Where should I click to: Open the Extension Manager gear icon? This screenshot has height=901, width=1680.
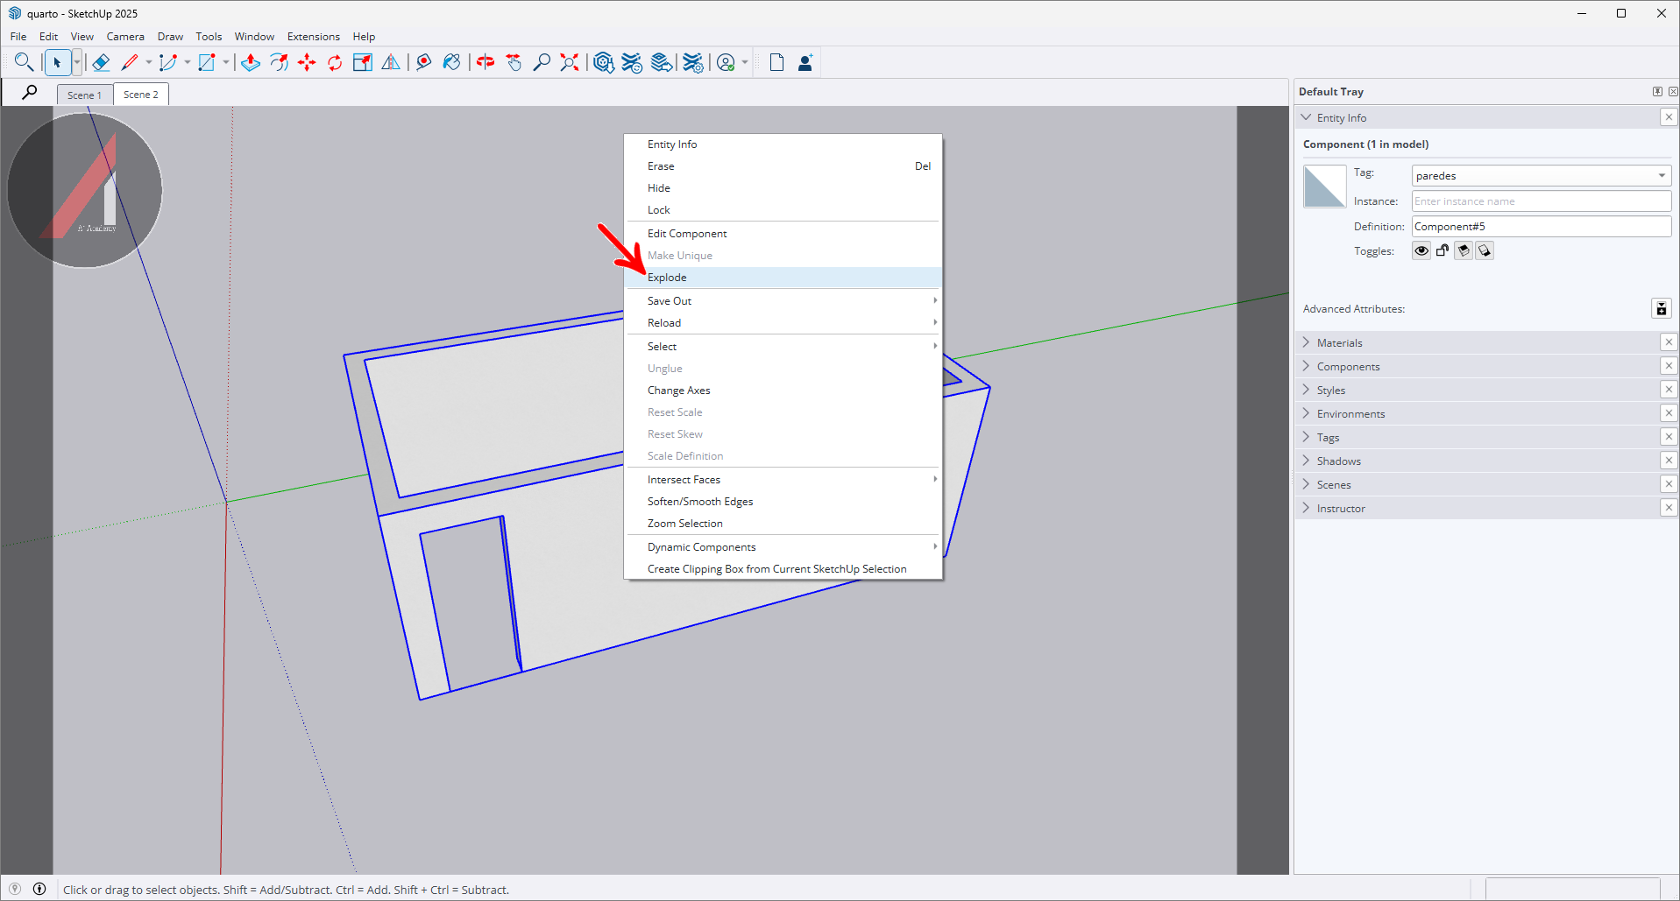point(693,62)
